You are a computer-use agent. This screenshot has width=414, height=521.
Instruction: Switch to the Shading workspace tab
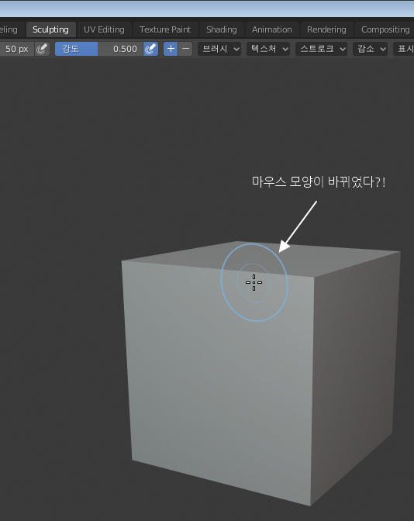click(x=221, y=29)
